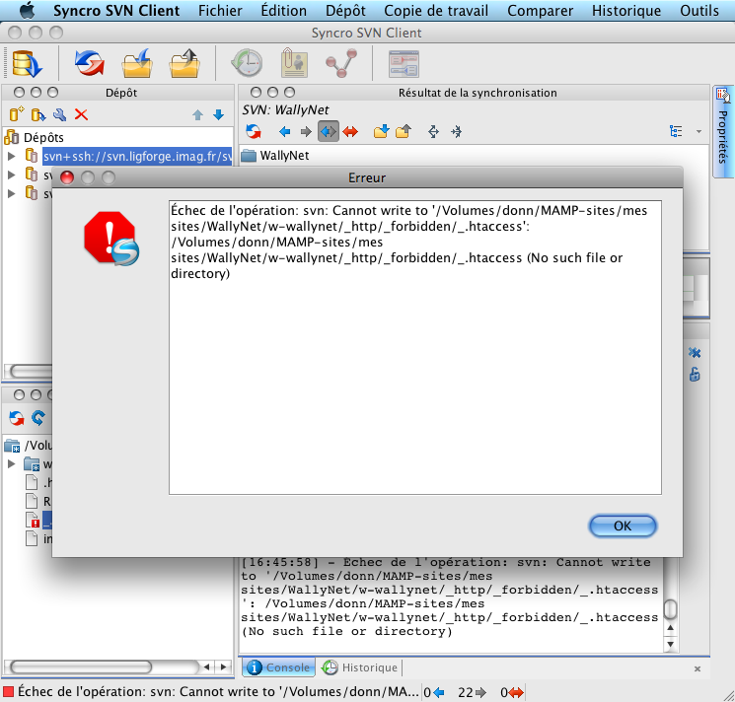Click synchronize icon in sync result toolbar
The image size is (735, 702).
[254, 131]
